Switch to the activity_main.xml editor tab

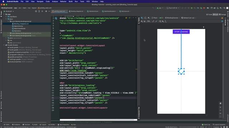[59, 11]
